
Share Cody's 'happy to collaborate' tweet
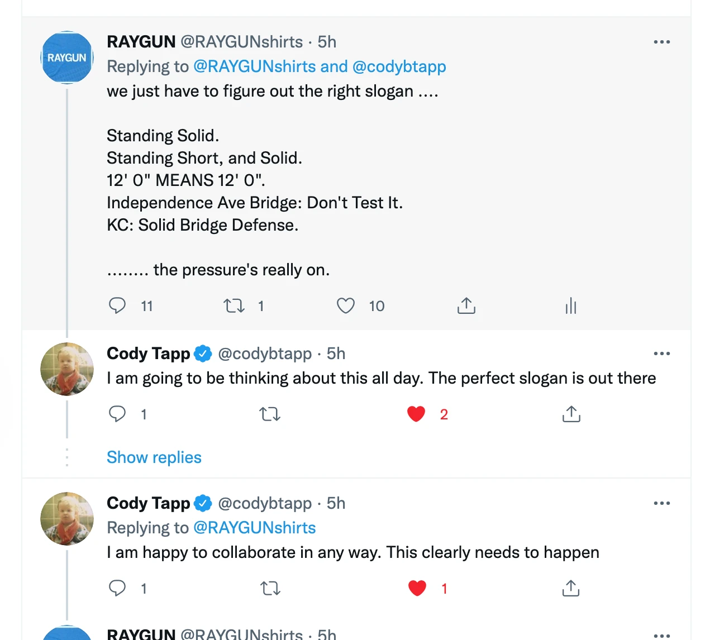(571, 588)
